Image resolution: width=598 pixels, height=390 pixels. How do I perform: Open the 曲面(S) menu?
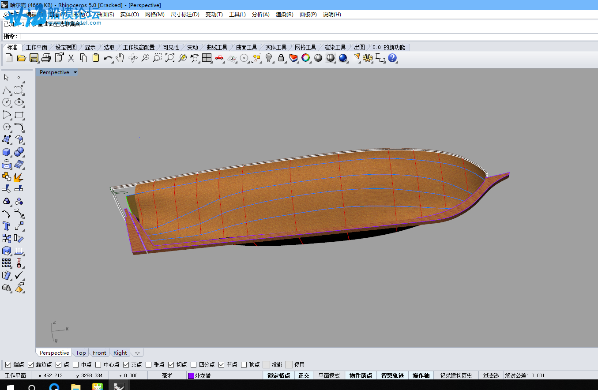click(x=105, y=15)
